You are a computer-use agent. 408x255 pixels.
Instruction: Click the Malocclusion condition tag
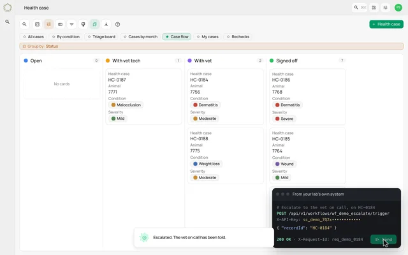coord(126,105)
